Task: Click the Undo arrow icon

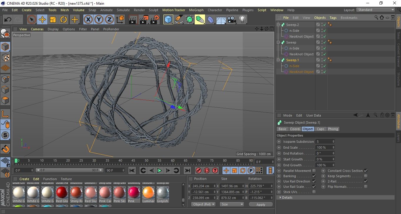Action: tap(8, 20)
